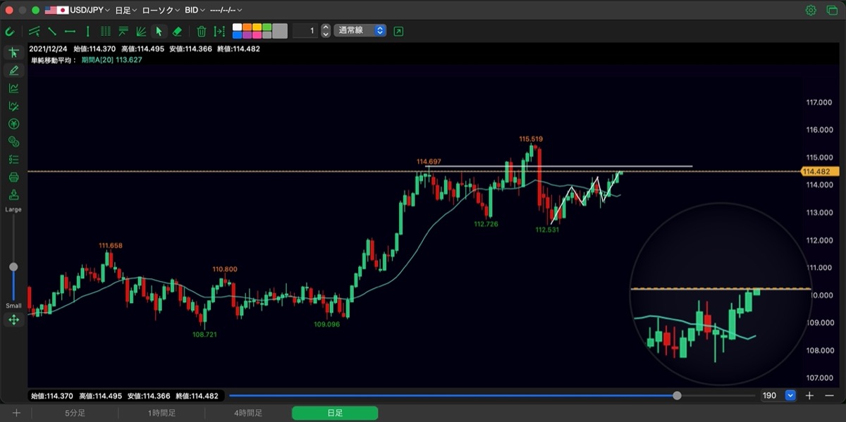This screenshot has width=846, height=422.
Task: Click the plus zoom-in button at bottom right
Action: (810, 396)
